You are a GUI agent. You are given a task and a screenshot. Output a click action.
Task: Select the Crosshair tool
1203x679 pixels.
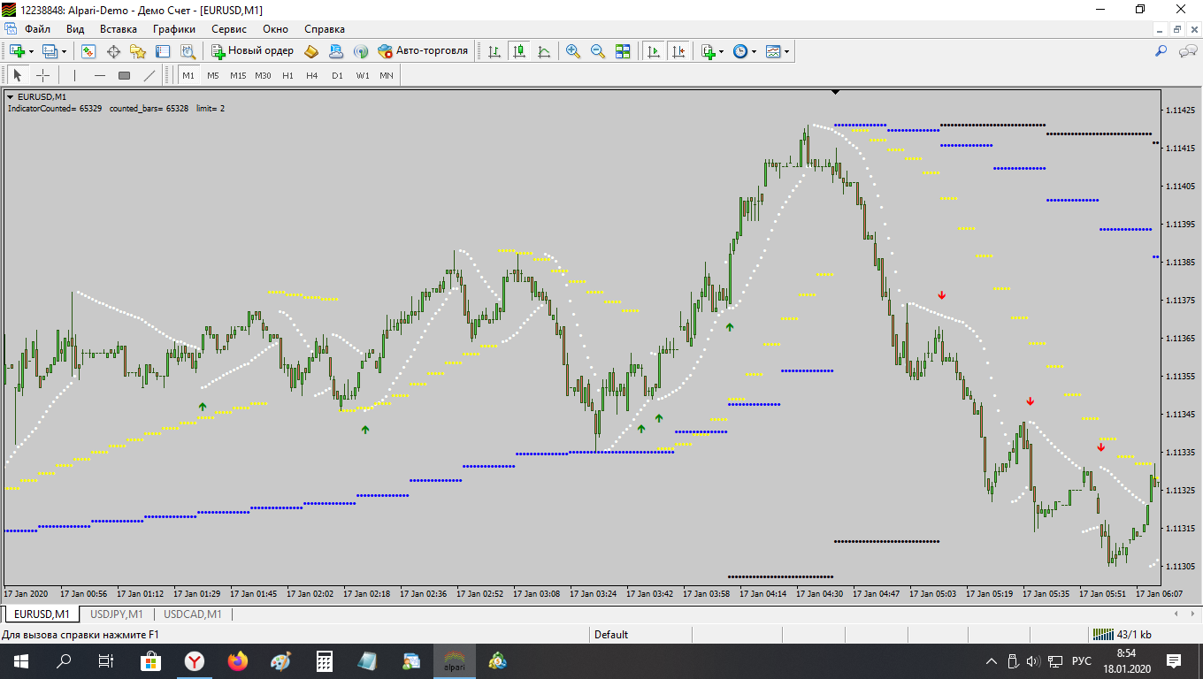(x=42, y=75)
